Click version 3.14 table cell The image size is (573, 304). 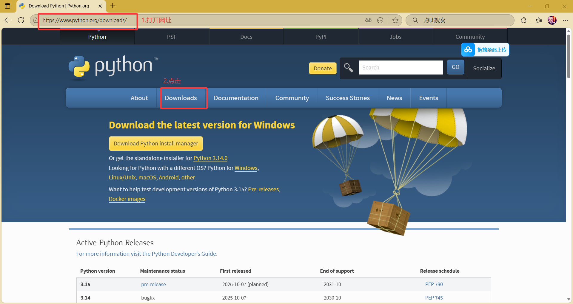point(85,298)
